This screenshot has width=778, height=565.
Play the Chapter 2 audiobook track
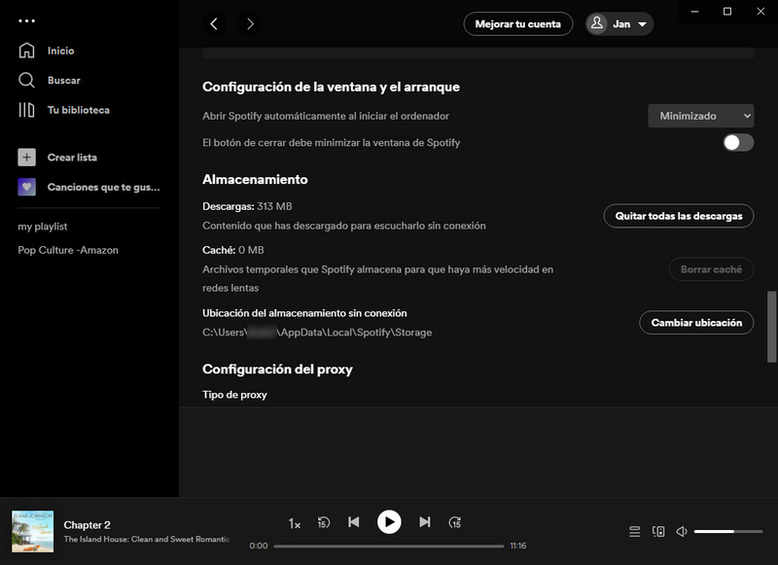click(x=389, y=522)
